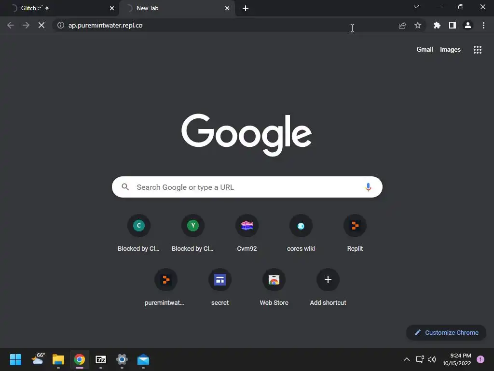Open notification badge in tray

[x=480, y=359]
